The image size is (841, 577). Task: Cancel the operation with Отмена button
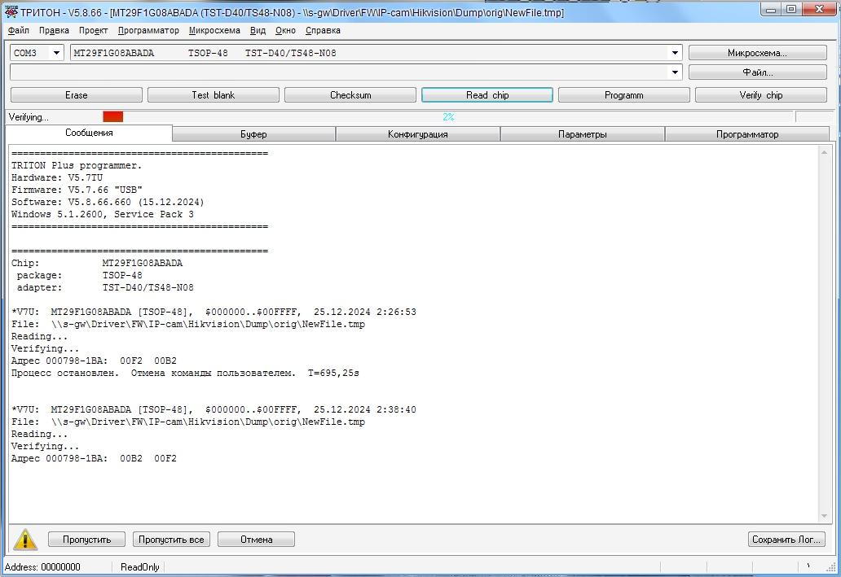(x=256, y=540)
